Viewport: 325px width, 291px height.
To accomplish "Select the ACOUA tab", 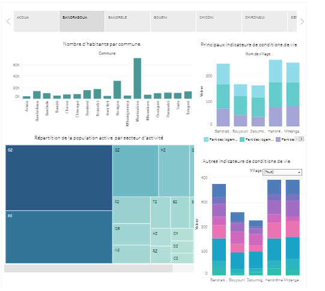I will (x=36, y=22).
